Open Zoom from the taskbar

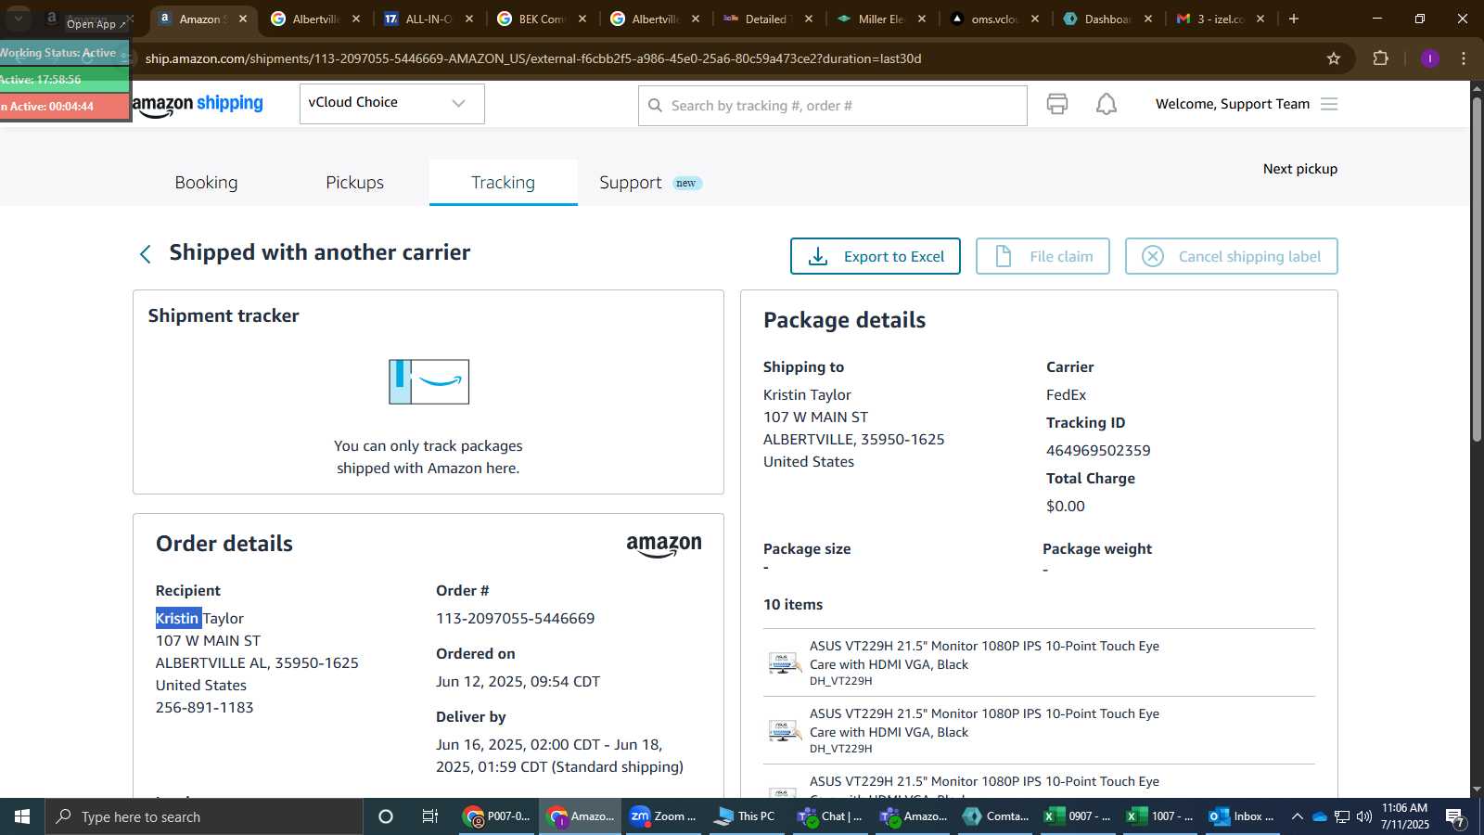662,816
